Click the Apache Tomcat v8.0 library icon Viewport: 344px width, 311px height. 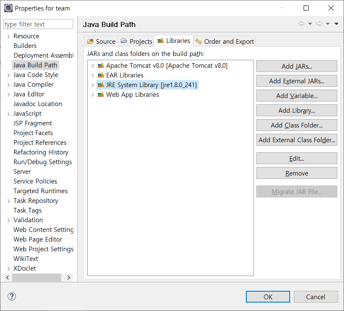click(x=101, y=66)
